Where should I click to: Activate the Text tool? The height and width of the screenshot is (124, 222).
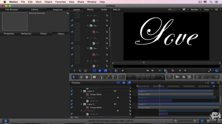[x=113, y=77]
